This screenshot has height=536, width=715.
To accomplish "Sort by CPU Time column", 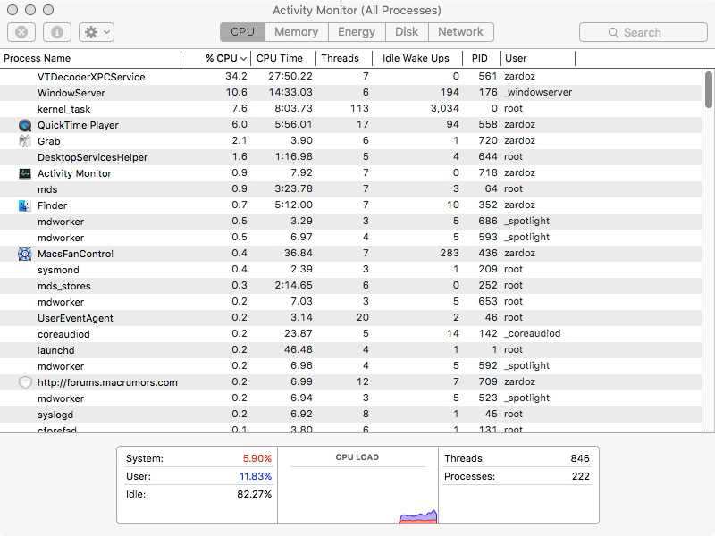I will (283, 58).
